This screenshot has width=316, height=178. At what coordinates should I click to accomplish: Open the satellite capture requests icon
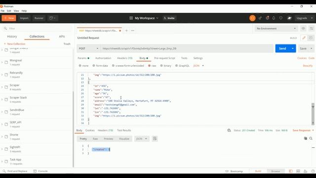click(260, 18)
